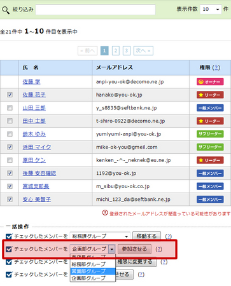The width and height of the screenshot is (231, 286).
Task: Open member 原田 ケン profile link
Action: click(x=34, y=160)
